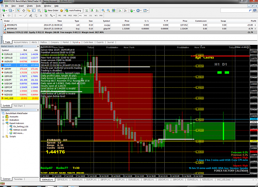258x187 pixels.
Task: Toggle the Terminal window icon
Action: pos(34,11)
